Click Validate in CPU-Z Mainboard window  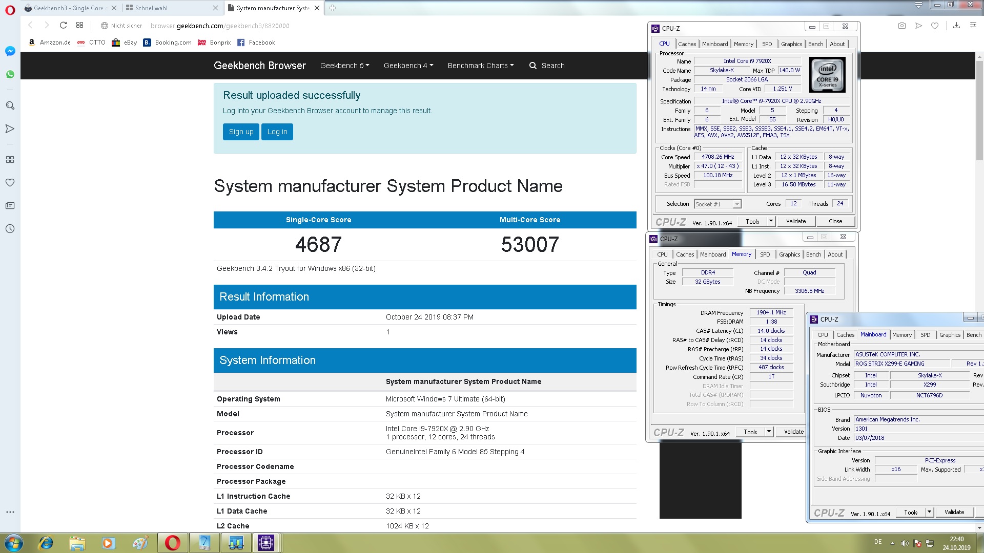(954, 512)
